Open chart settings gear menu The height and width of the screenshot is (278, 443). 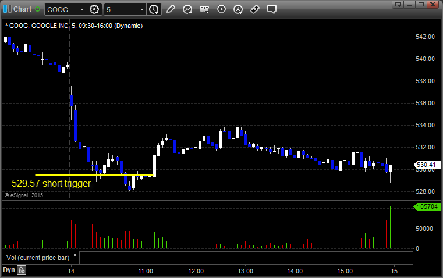tap(94, 9)
